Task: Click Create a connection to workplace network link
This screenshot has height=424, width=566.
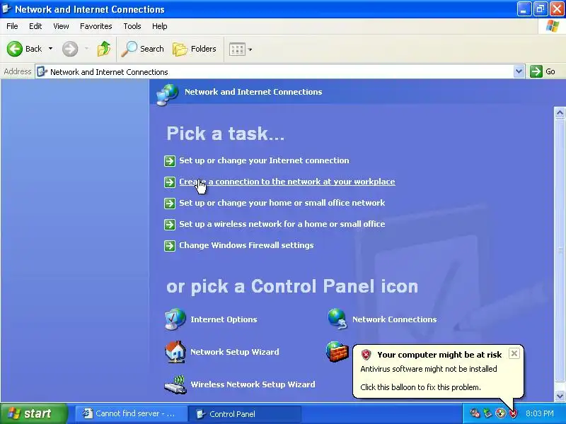Action: [287, 182]
